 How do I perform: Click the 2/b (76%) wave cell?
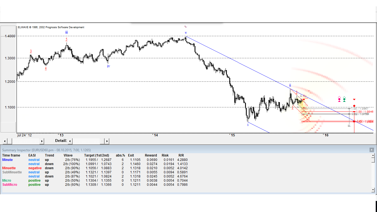[x=72, y=160]
